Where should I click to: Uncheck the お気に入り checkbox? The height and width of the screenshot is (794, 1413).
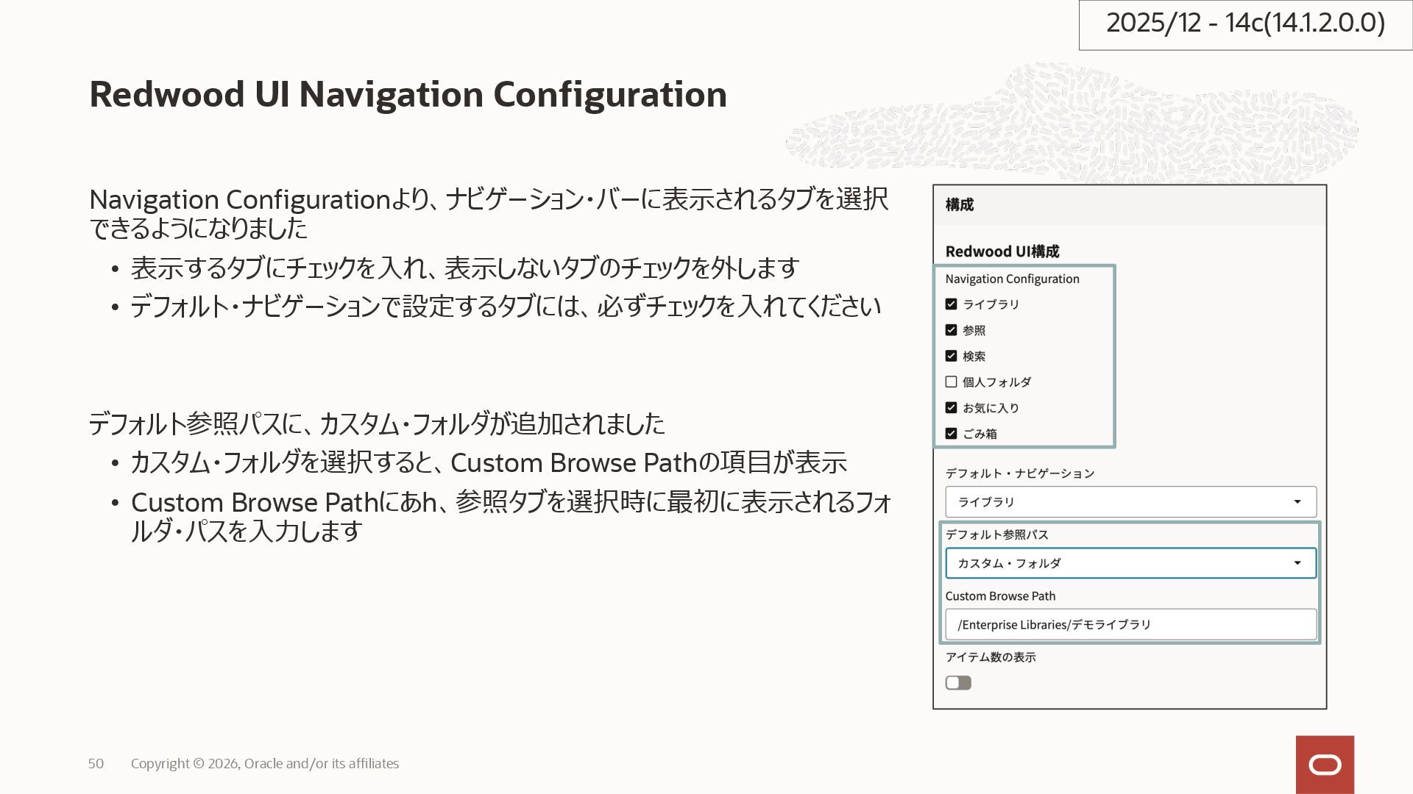[x=951, y=407]
